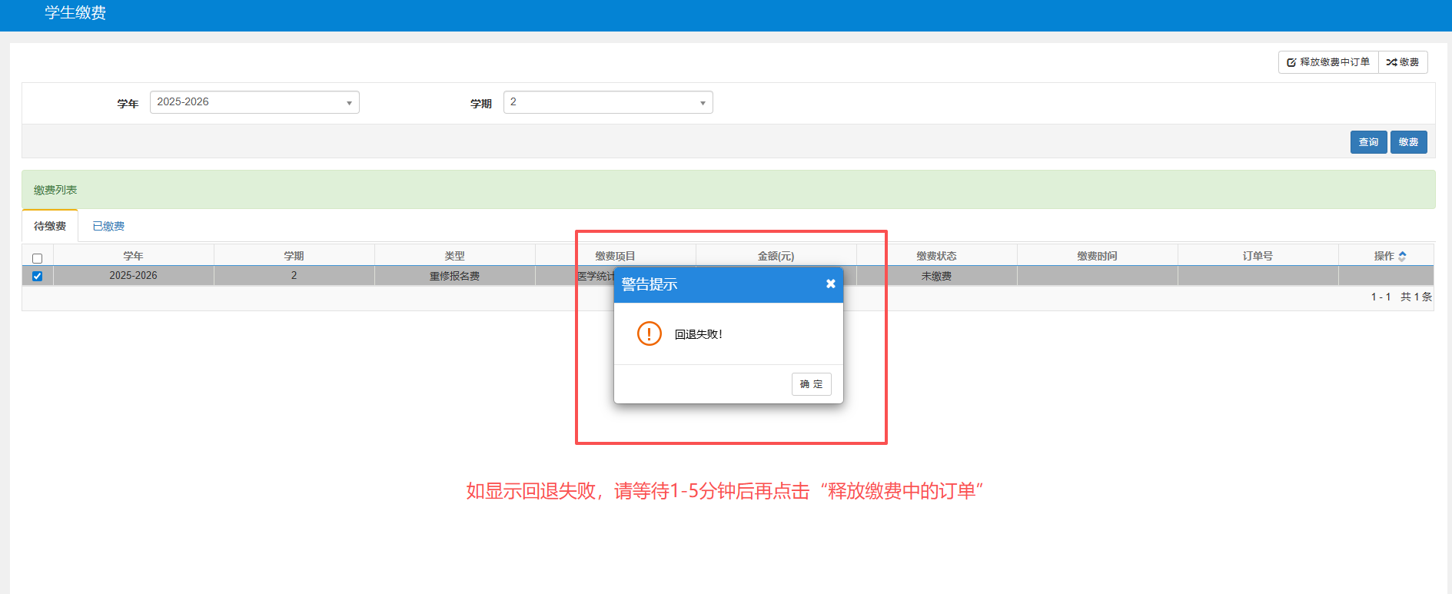Uncheck the 2025-2026 row checkbox

click(x=37, y=276)
